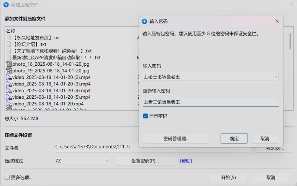The image size is (297, 186).
Task: Start compression with 开始(S) button
Action: 228,177
